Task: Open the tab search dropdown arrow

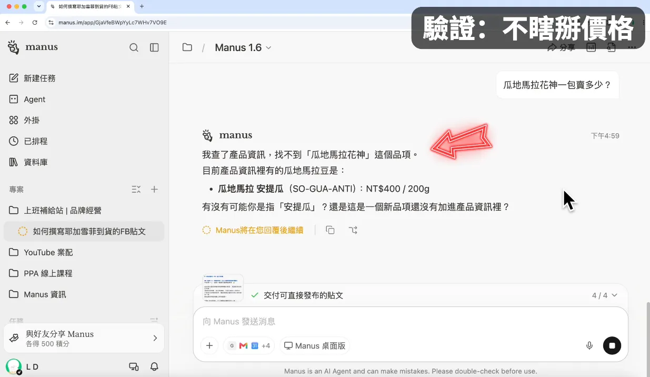Action: 39,6
